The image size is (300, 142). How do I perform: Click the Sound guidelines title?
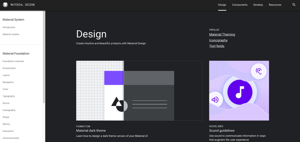coord(222,131)
